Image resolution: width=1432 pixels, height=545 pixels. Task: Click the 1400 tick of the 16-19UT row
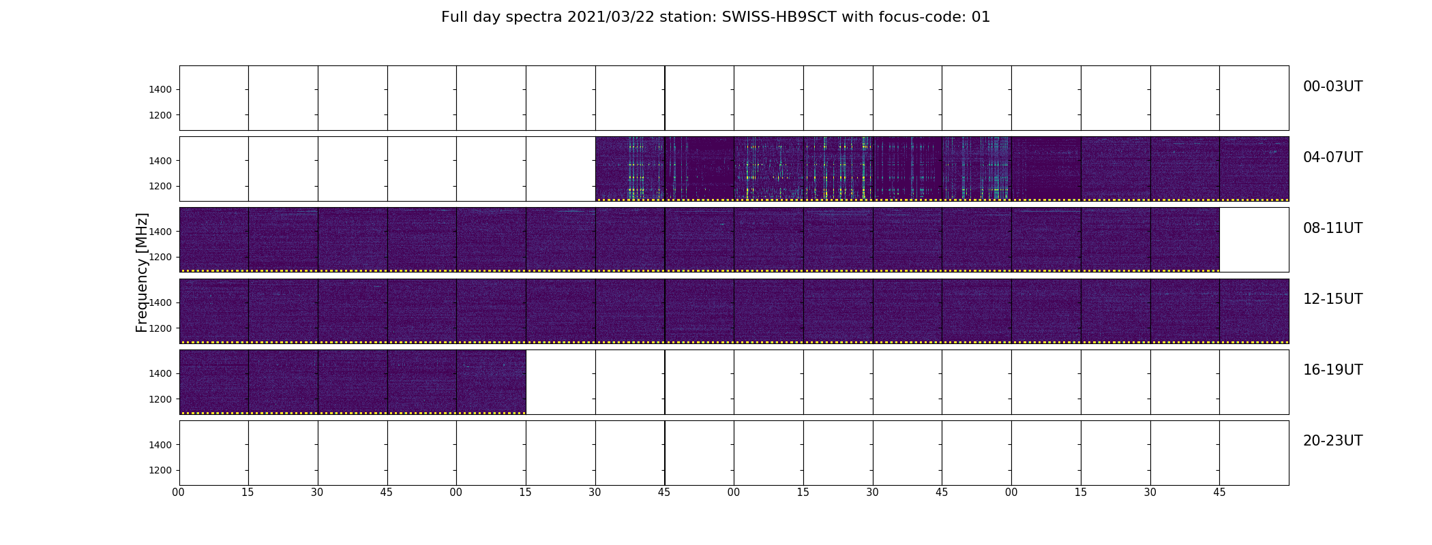160,373
